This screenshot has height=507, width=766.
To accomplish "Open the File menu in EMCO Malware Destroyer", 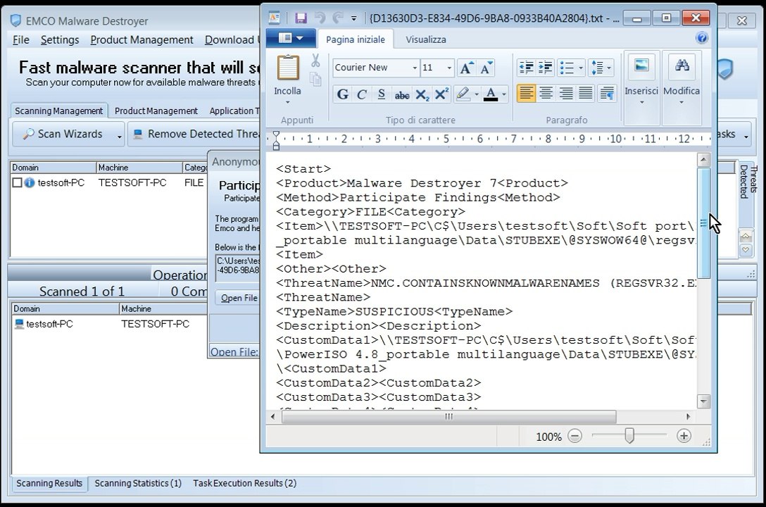I will (x=20, y=40).
